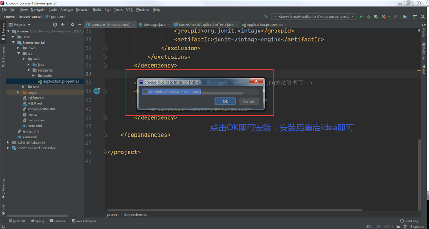Viewport: 429px width, 229px height.
Task: Open the VCS menu
Action: 129,10
